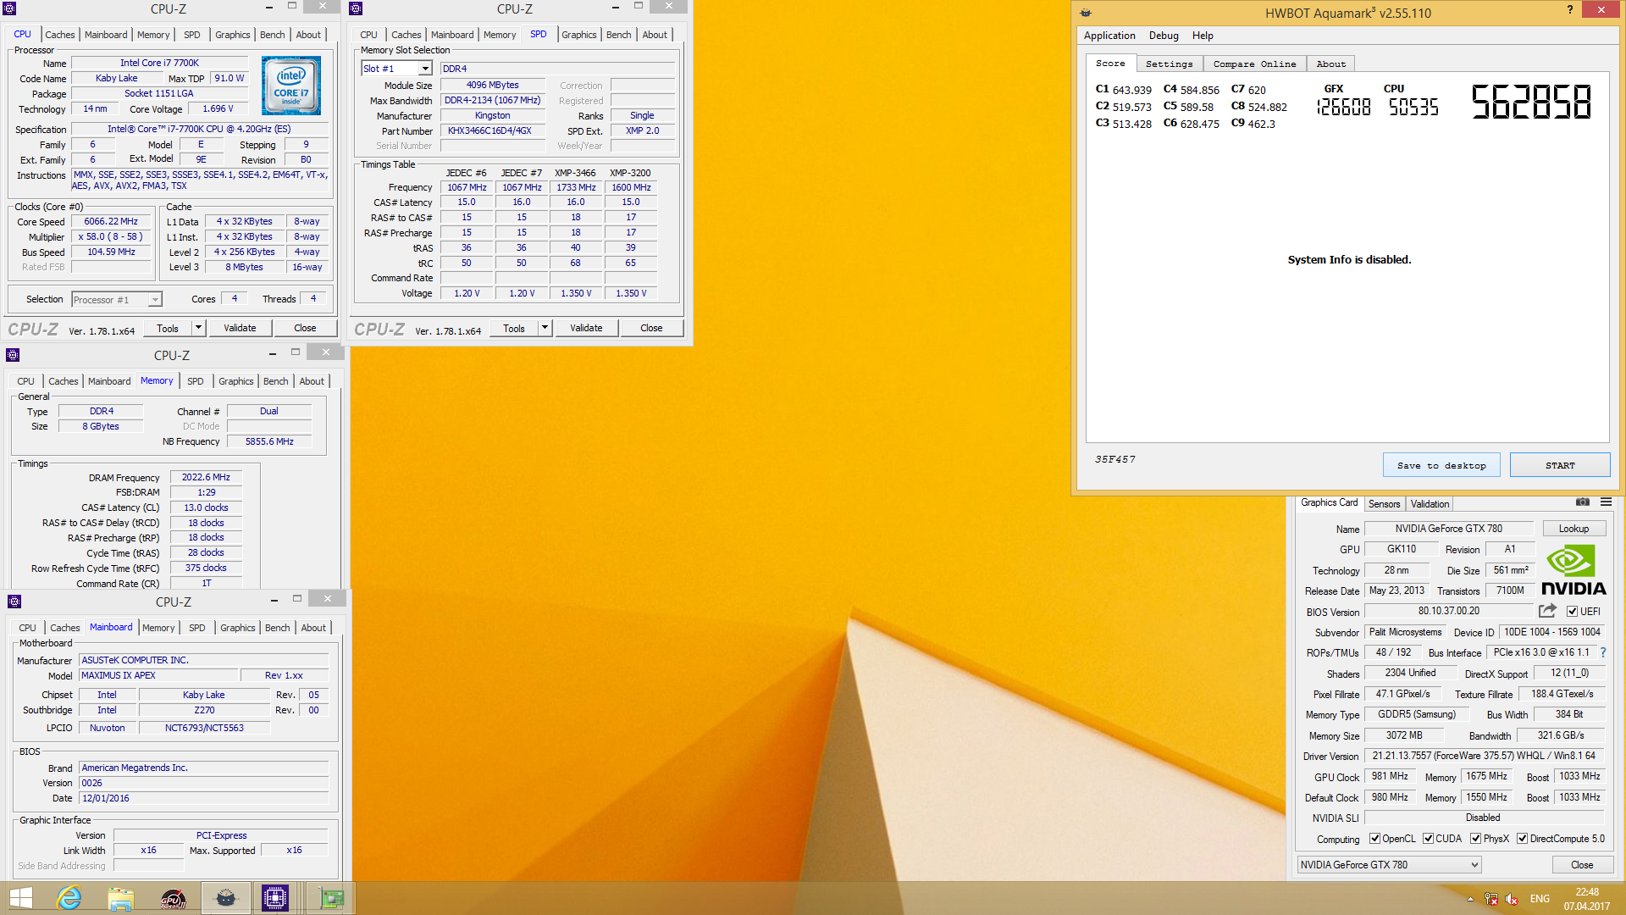
Task: Click the CPU-Z Memory window title icon
Action: [13, 355]
